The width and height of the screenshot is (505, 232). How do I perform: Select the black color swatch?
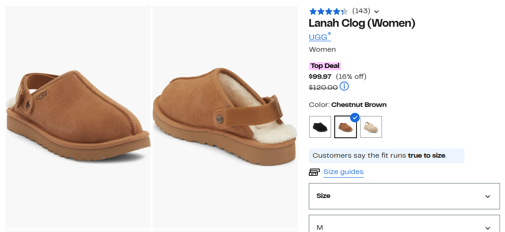pos(320,127)
